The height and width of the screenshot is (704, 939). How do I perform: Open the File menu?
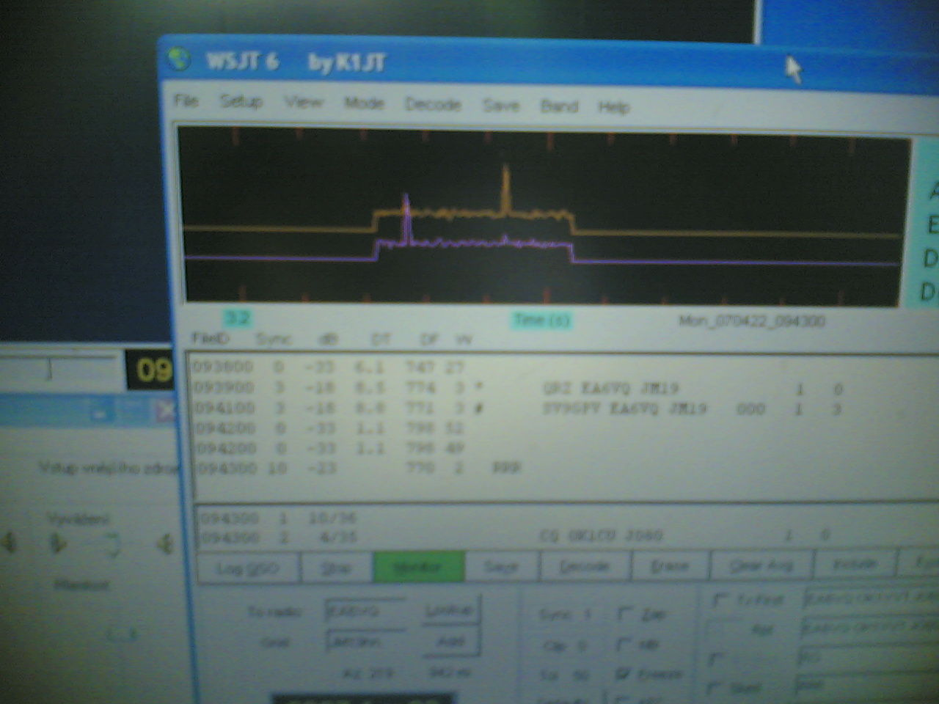pyautogui.click(x=186, y=100)
